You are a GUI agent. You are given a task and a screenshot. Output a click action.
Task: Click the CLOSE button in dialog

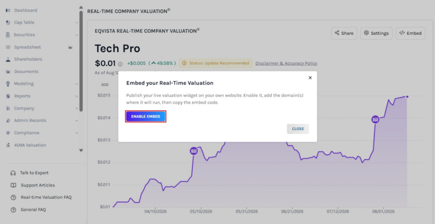coord(298,129)
